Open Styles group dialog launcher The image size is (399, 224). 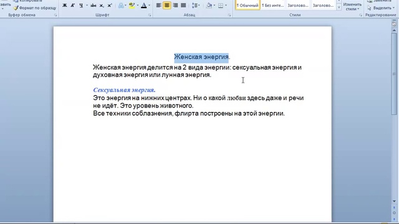tap(360, 15)
